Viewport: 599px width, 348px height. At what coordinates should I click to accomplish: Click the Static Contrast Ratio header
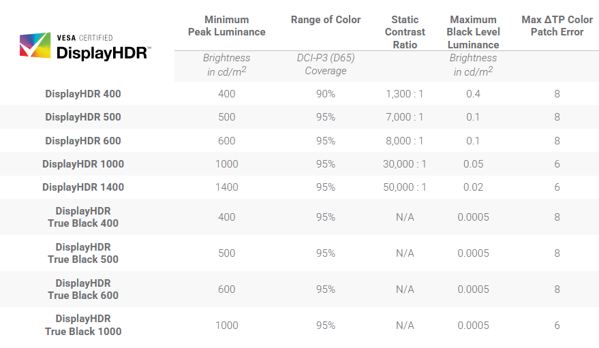(405, 32)
